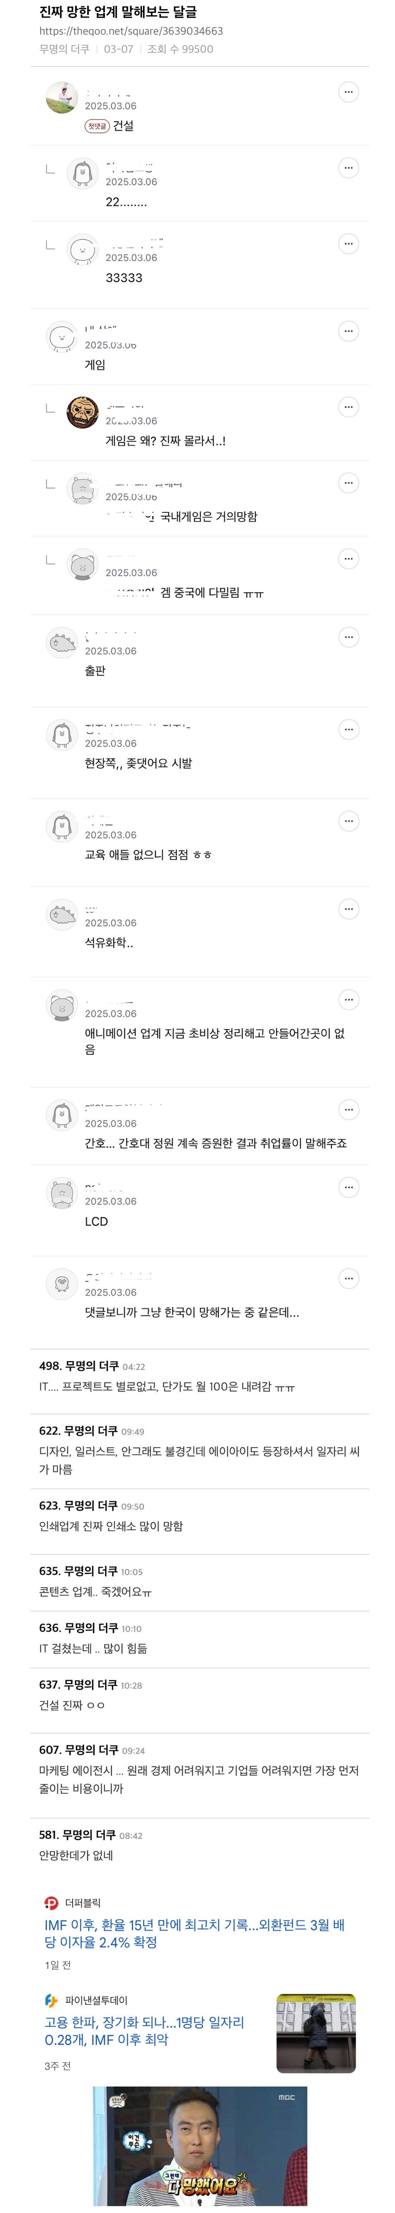Open the more menu on the 현장쪽 comment

tap(348, 729)
